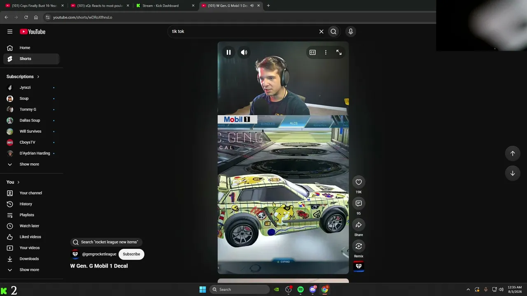This screenshot has width=527, height=296.
Task: Open the taskbar volume control
Action: [x=501, y=289]
